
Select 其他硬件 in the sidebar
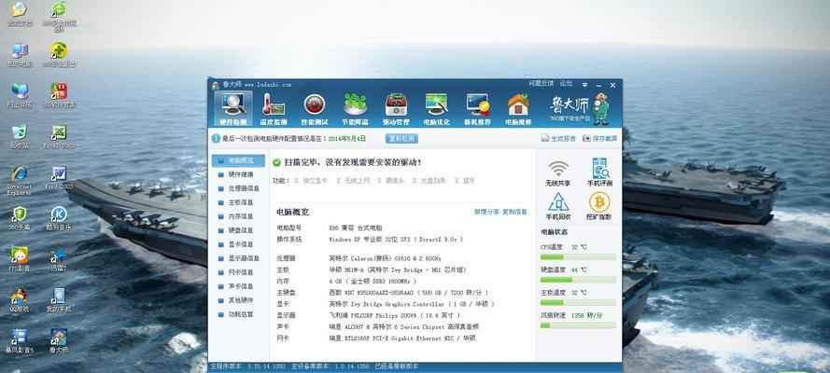238,300
